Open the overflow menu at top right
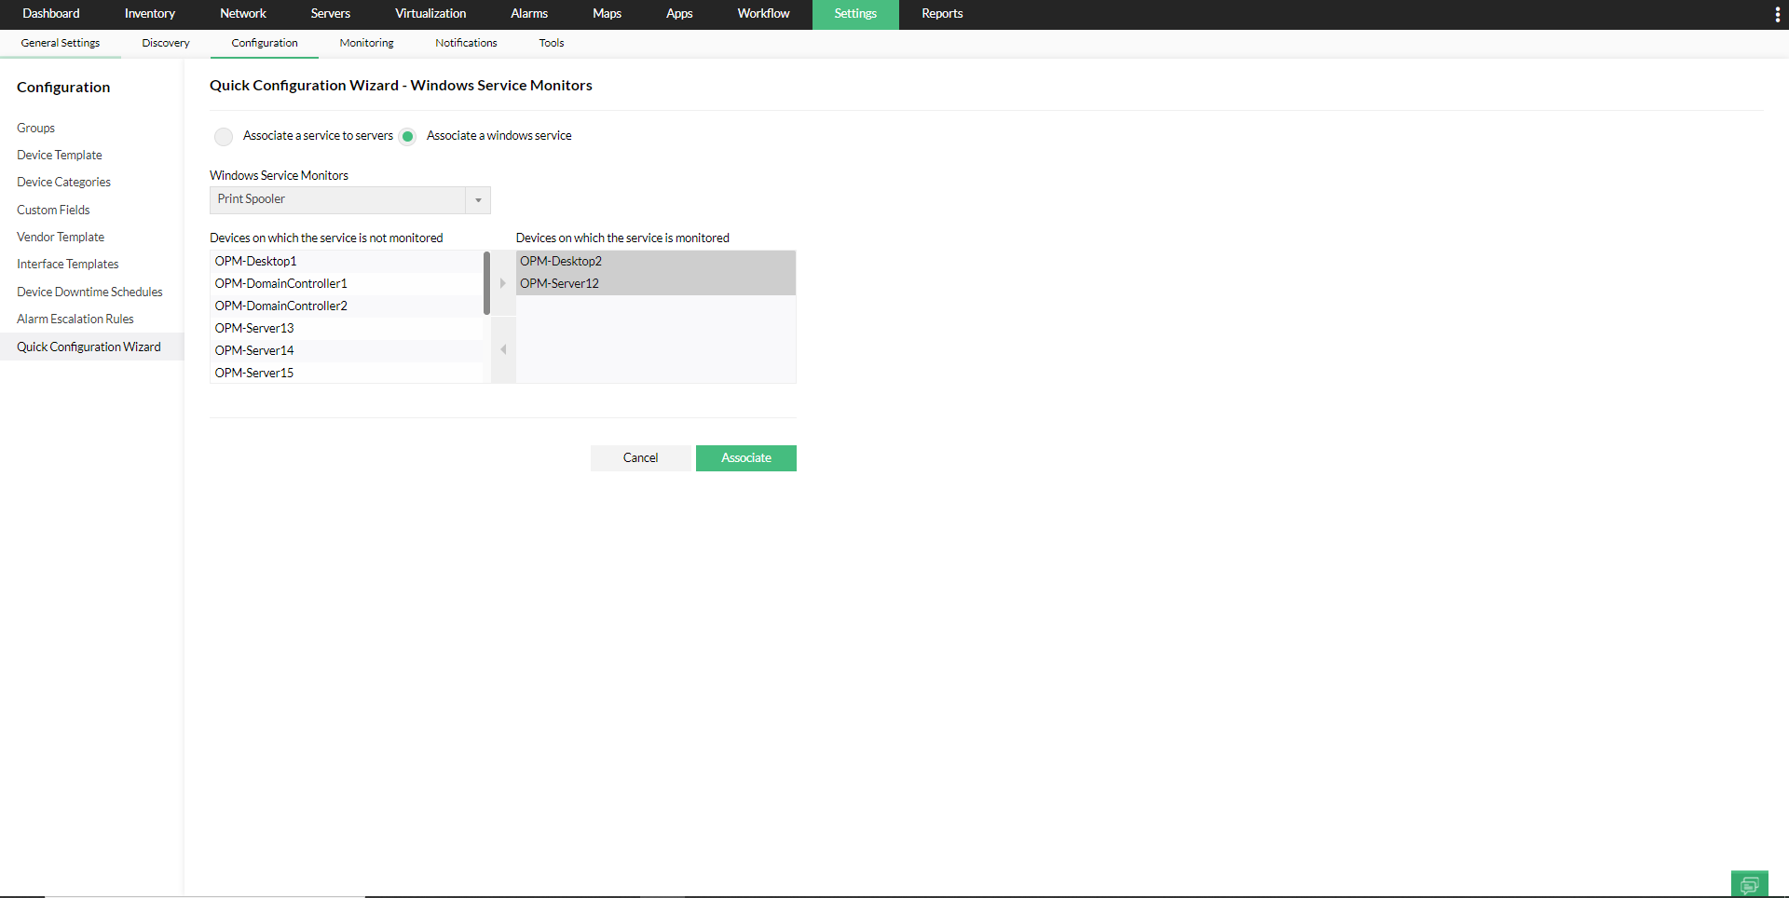The image size is (1789, 898). tap(1776, 14)
